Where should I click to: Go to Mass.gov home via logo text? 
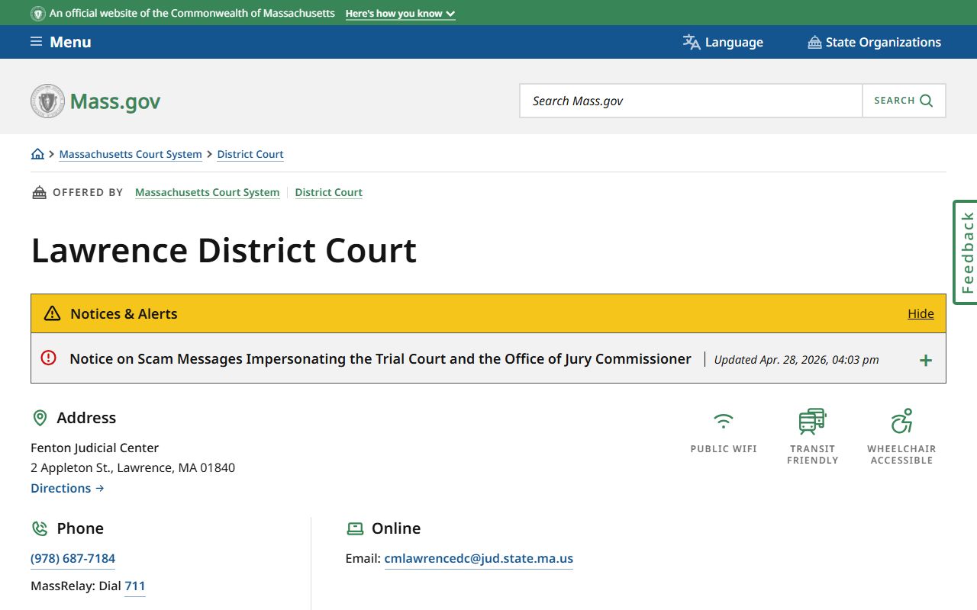tap(115, 101)
